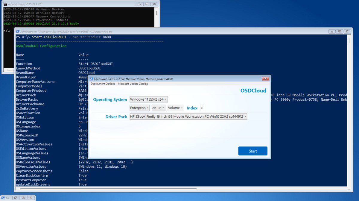Click the Start-OSDCloudGUI command text at the PS prompt
Screen dimensions: 359x201
click(49, 37)
